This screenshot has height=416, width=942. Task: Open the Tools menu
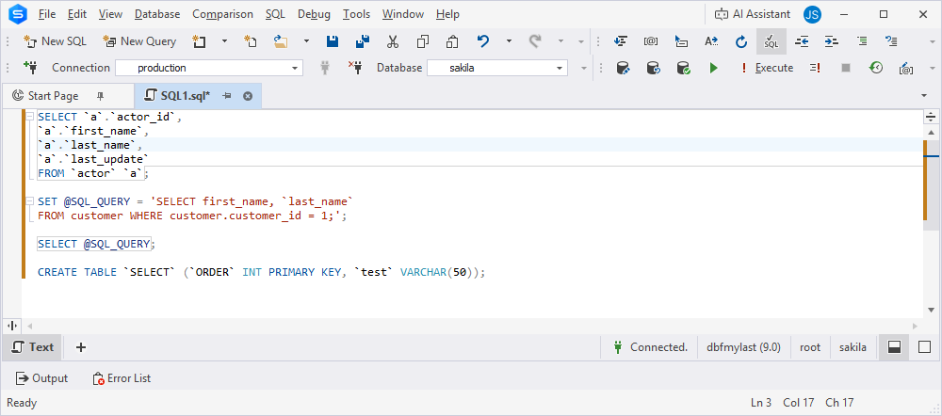356,14
